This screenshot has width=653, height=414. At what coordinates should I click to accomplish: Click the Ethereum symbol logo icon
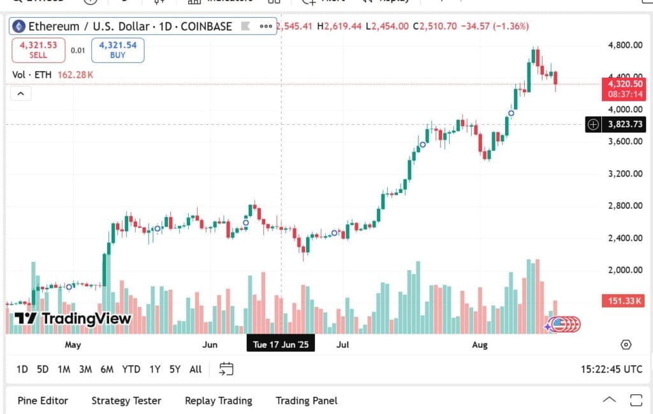pos(18,27)
